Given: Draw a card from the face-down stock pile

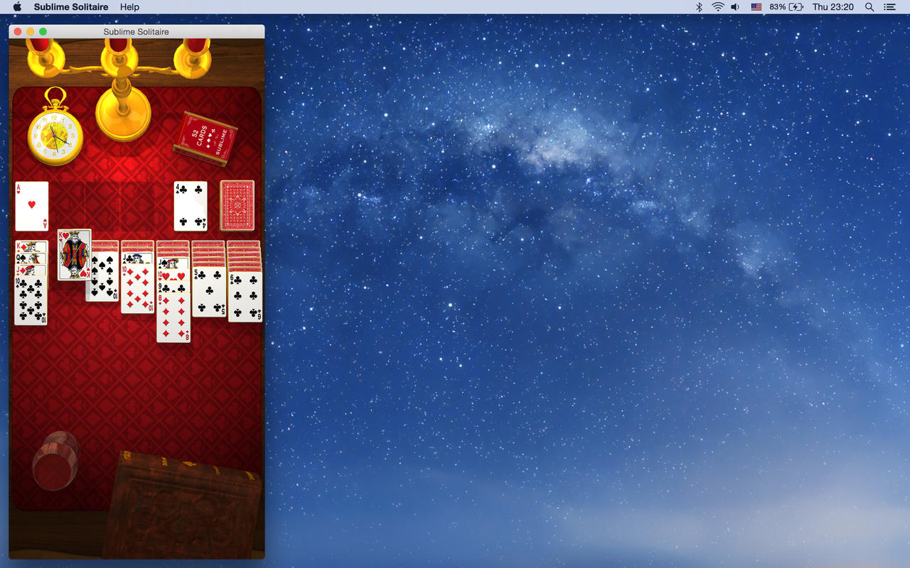Looking at the screenshot, I should pos(237,205).
